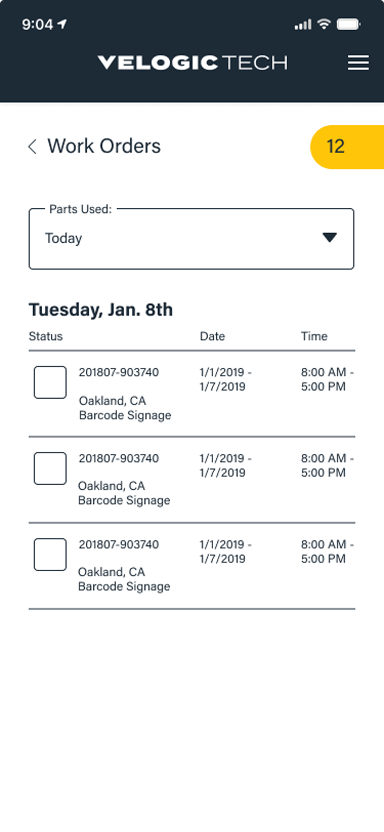Viewport: 384px width, 832px height.
Task: Open the hamburger menu icon
Action: pyautogui.click(x=358, y=62)
